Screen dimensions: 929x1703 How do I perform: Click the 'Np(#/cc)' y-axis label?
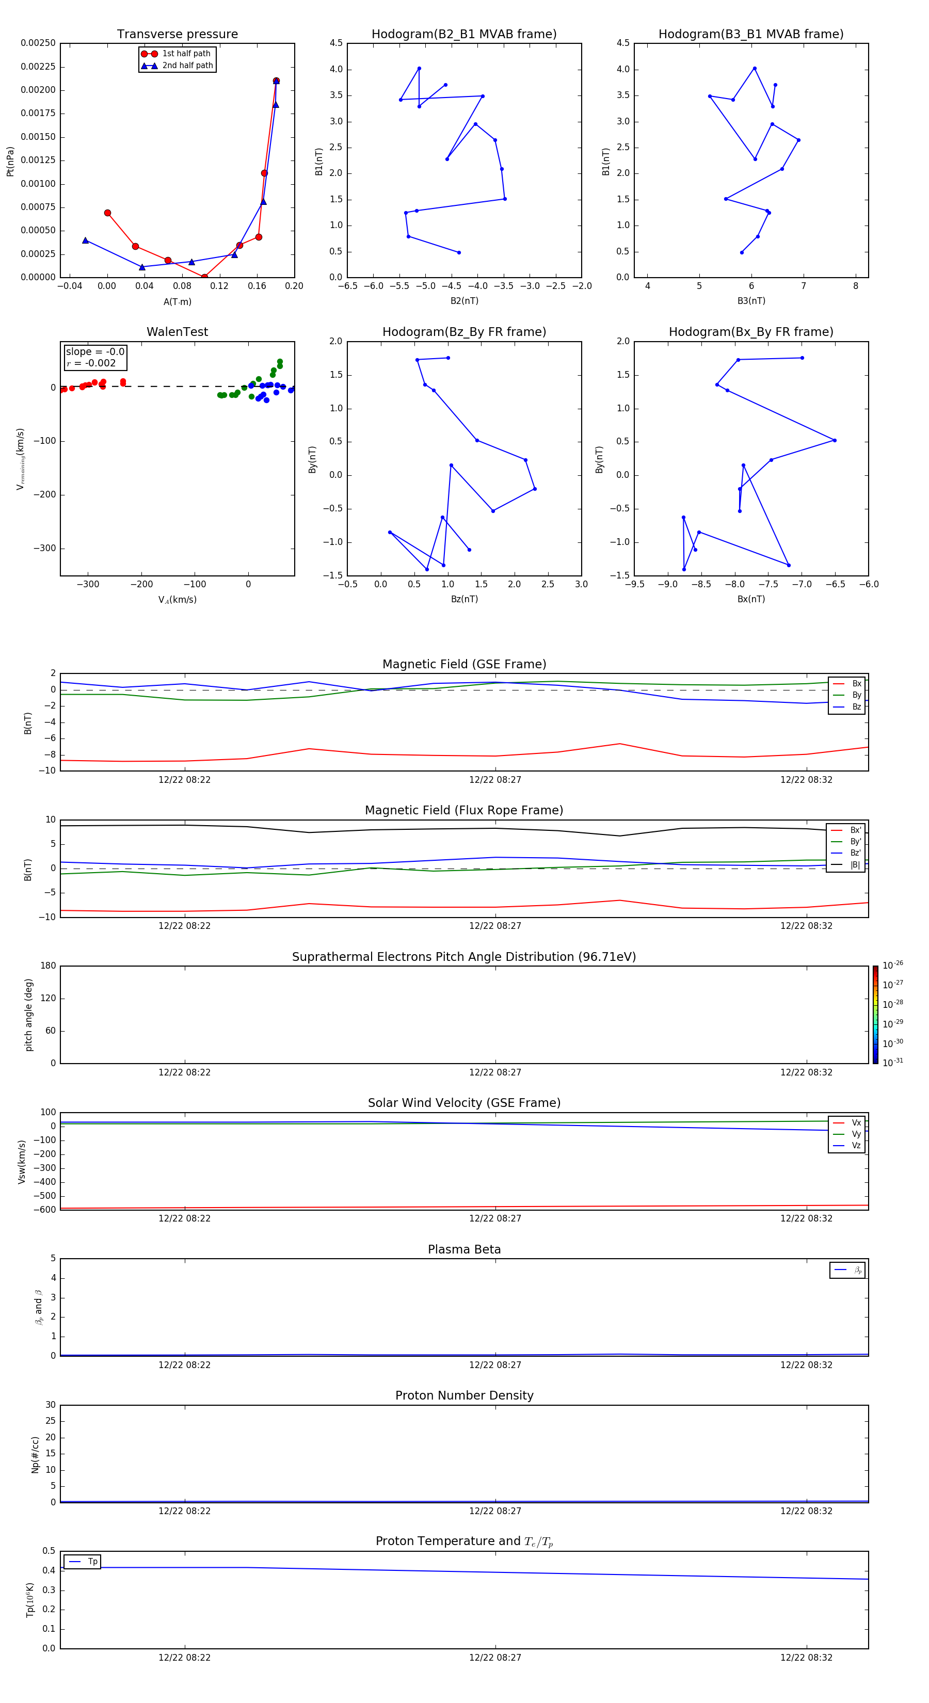35,1454
